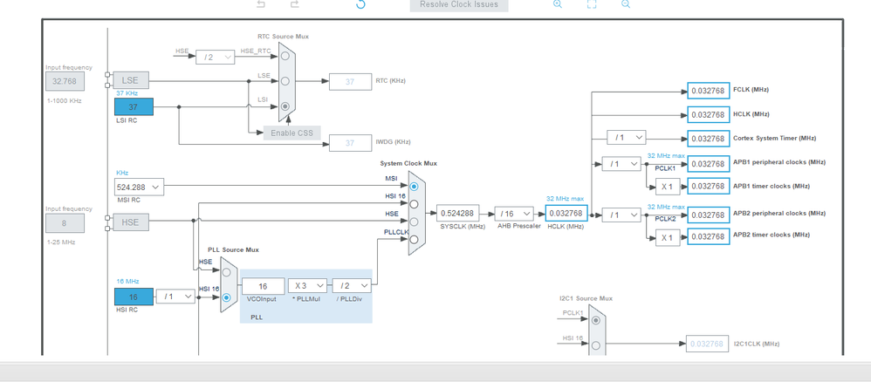Click Resolve Clock Issues button

[459, 5]
